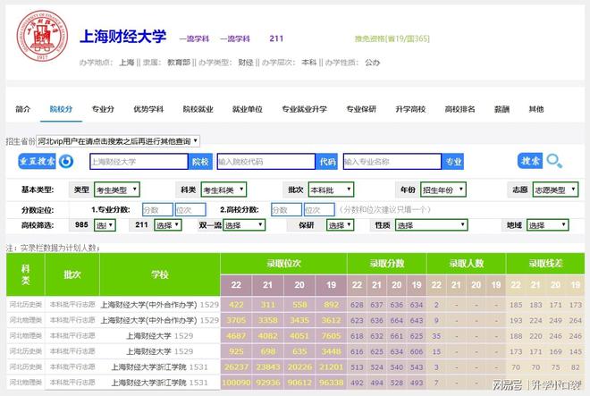Click the blue 专业 button
Image resolution: width=590 pixels, height=396 pixels.
point(453,162)
